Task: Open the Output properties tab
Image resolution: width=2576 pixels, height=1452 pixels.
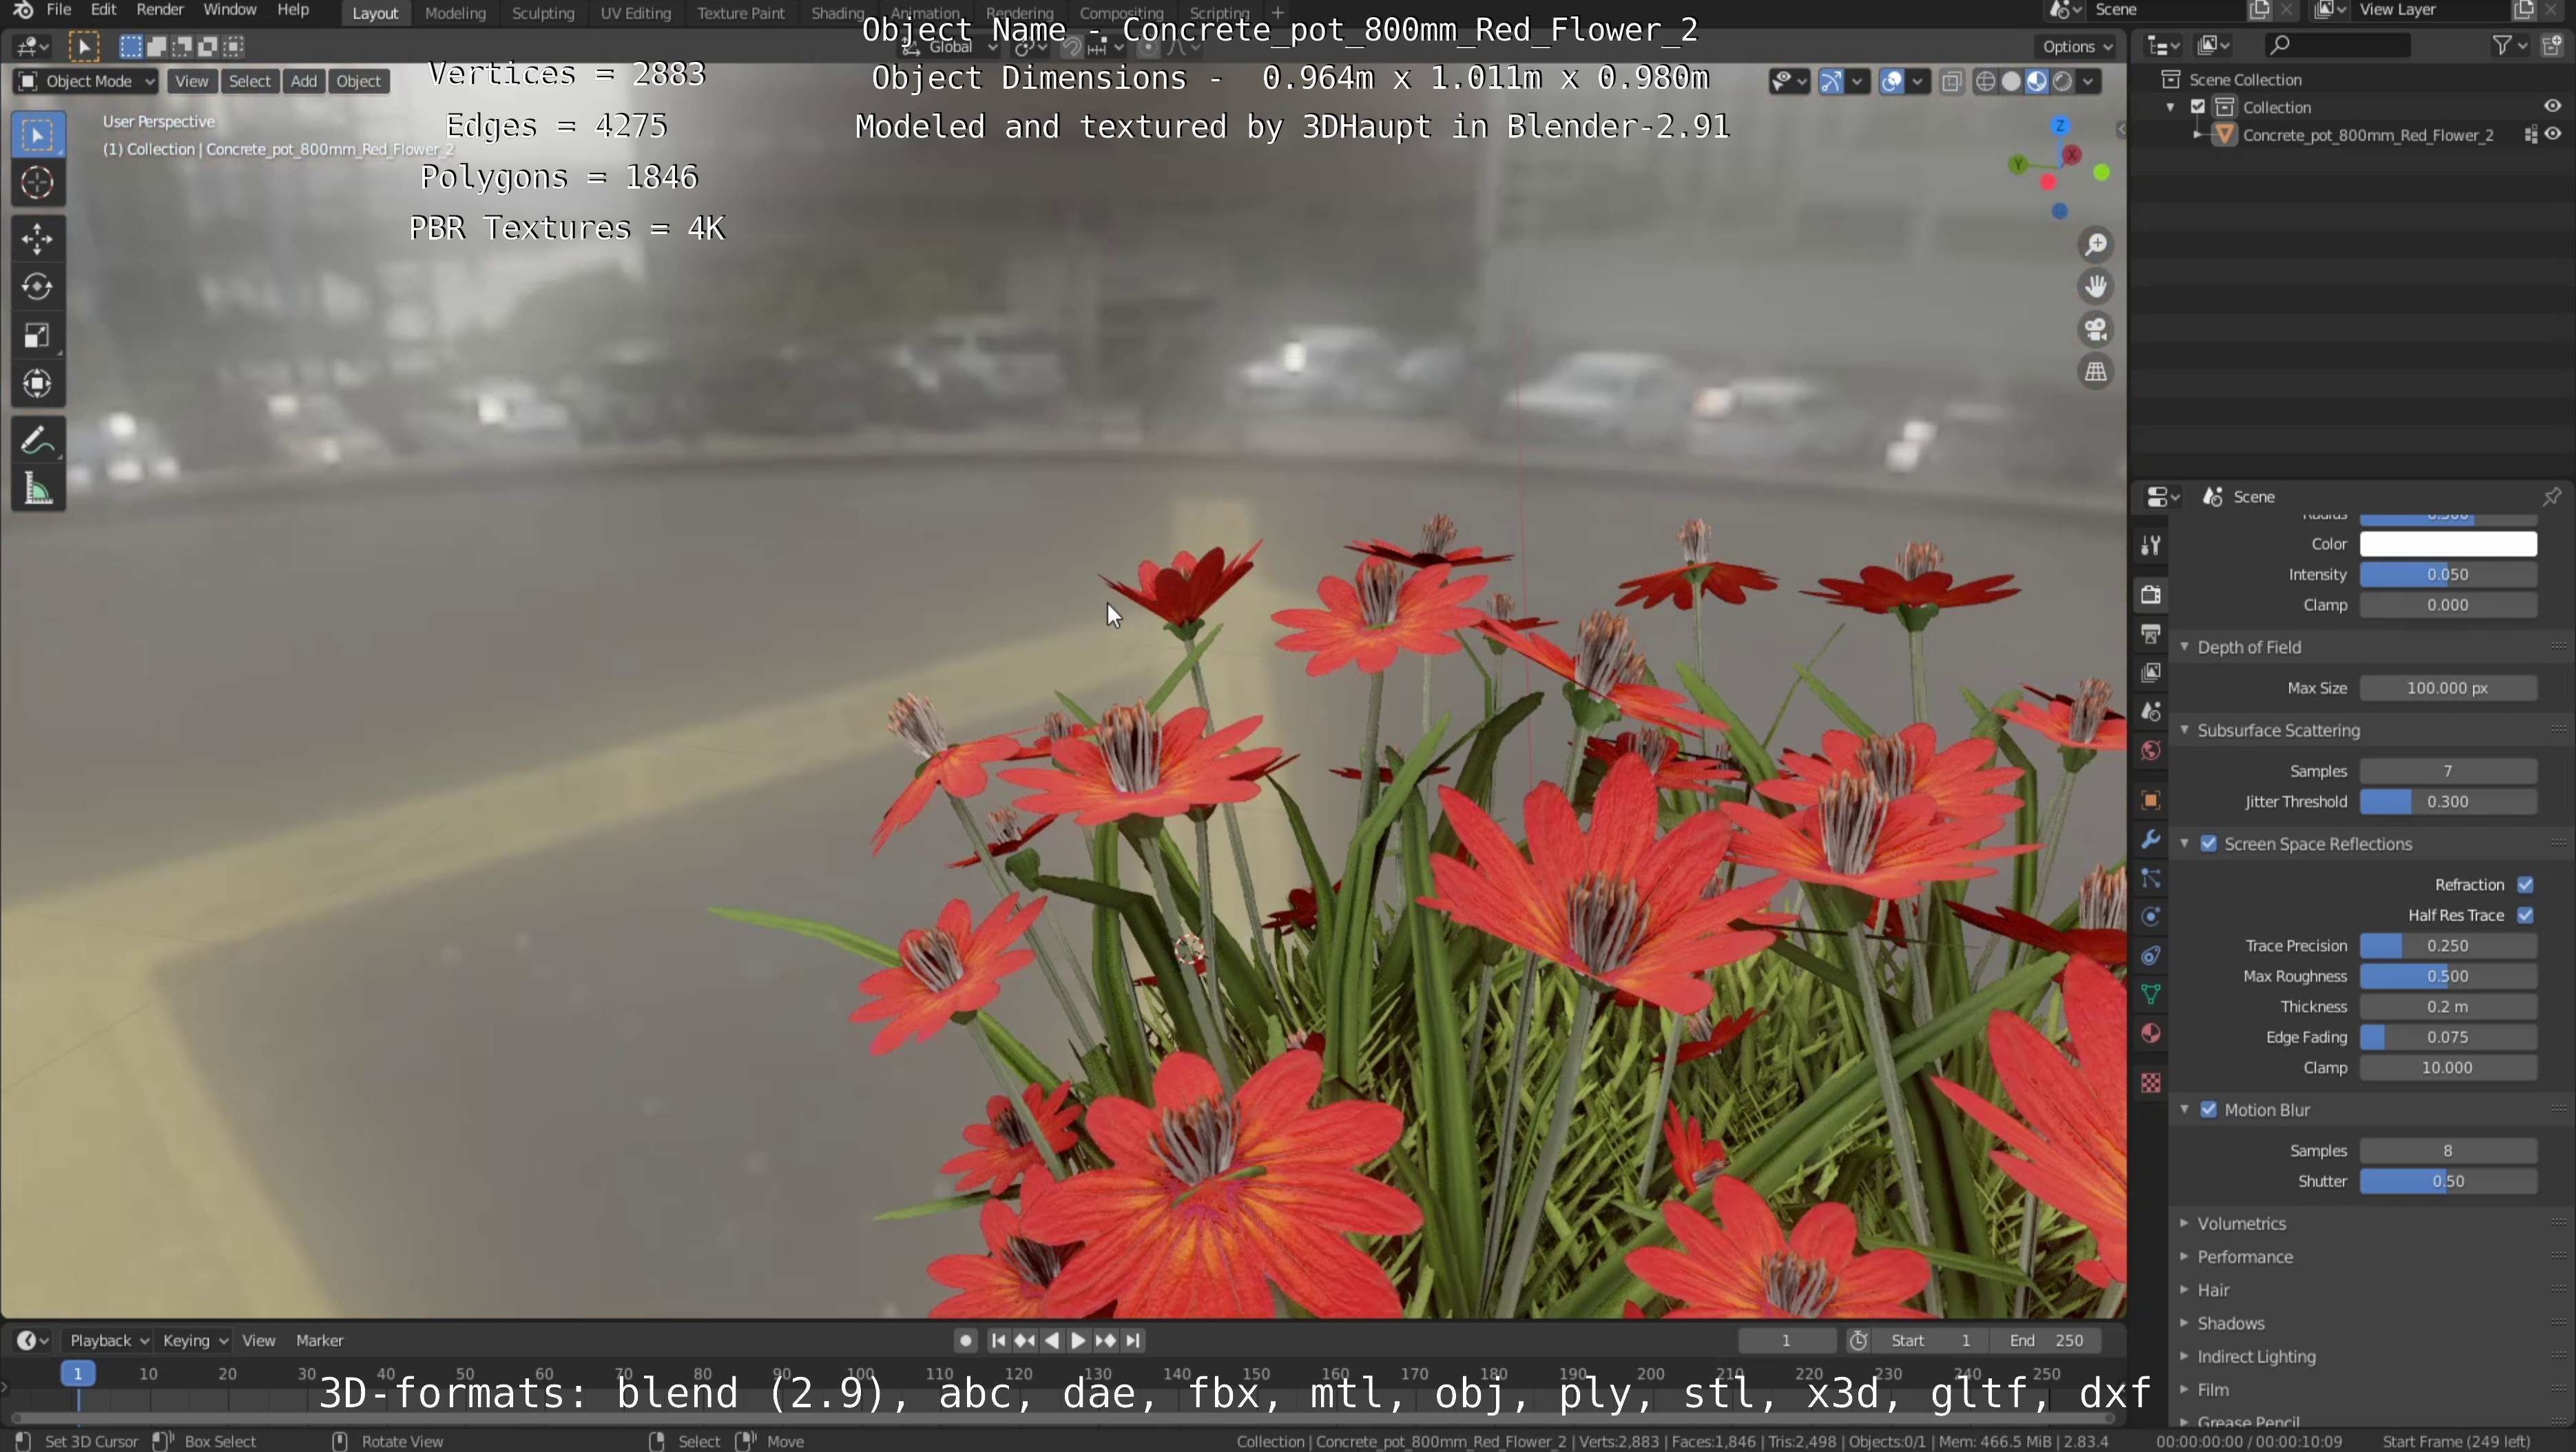Action: pos(2151,633)
